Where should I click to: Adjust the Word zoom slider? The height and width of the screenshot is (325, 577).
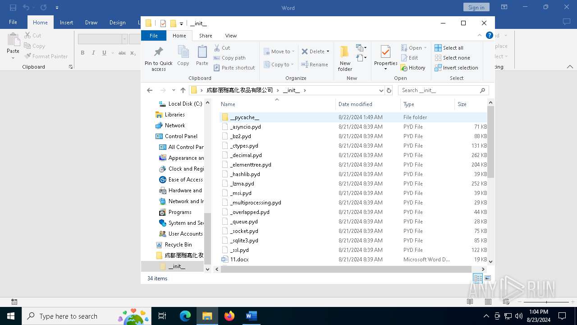pos(546,302)
